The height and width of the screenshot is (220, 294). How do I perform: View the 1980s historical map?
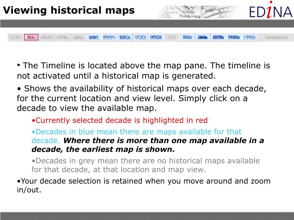[x=234, y=38]
